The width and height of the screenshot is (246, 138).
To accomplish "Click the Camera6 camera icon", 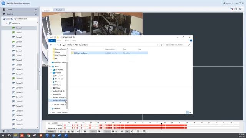I will (x=14, y=51).
